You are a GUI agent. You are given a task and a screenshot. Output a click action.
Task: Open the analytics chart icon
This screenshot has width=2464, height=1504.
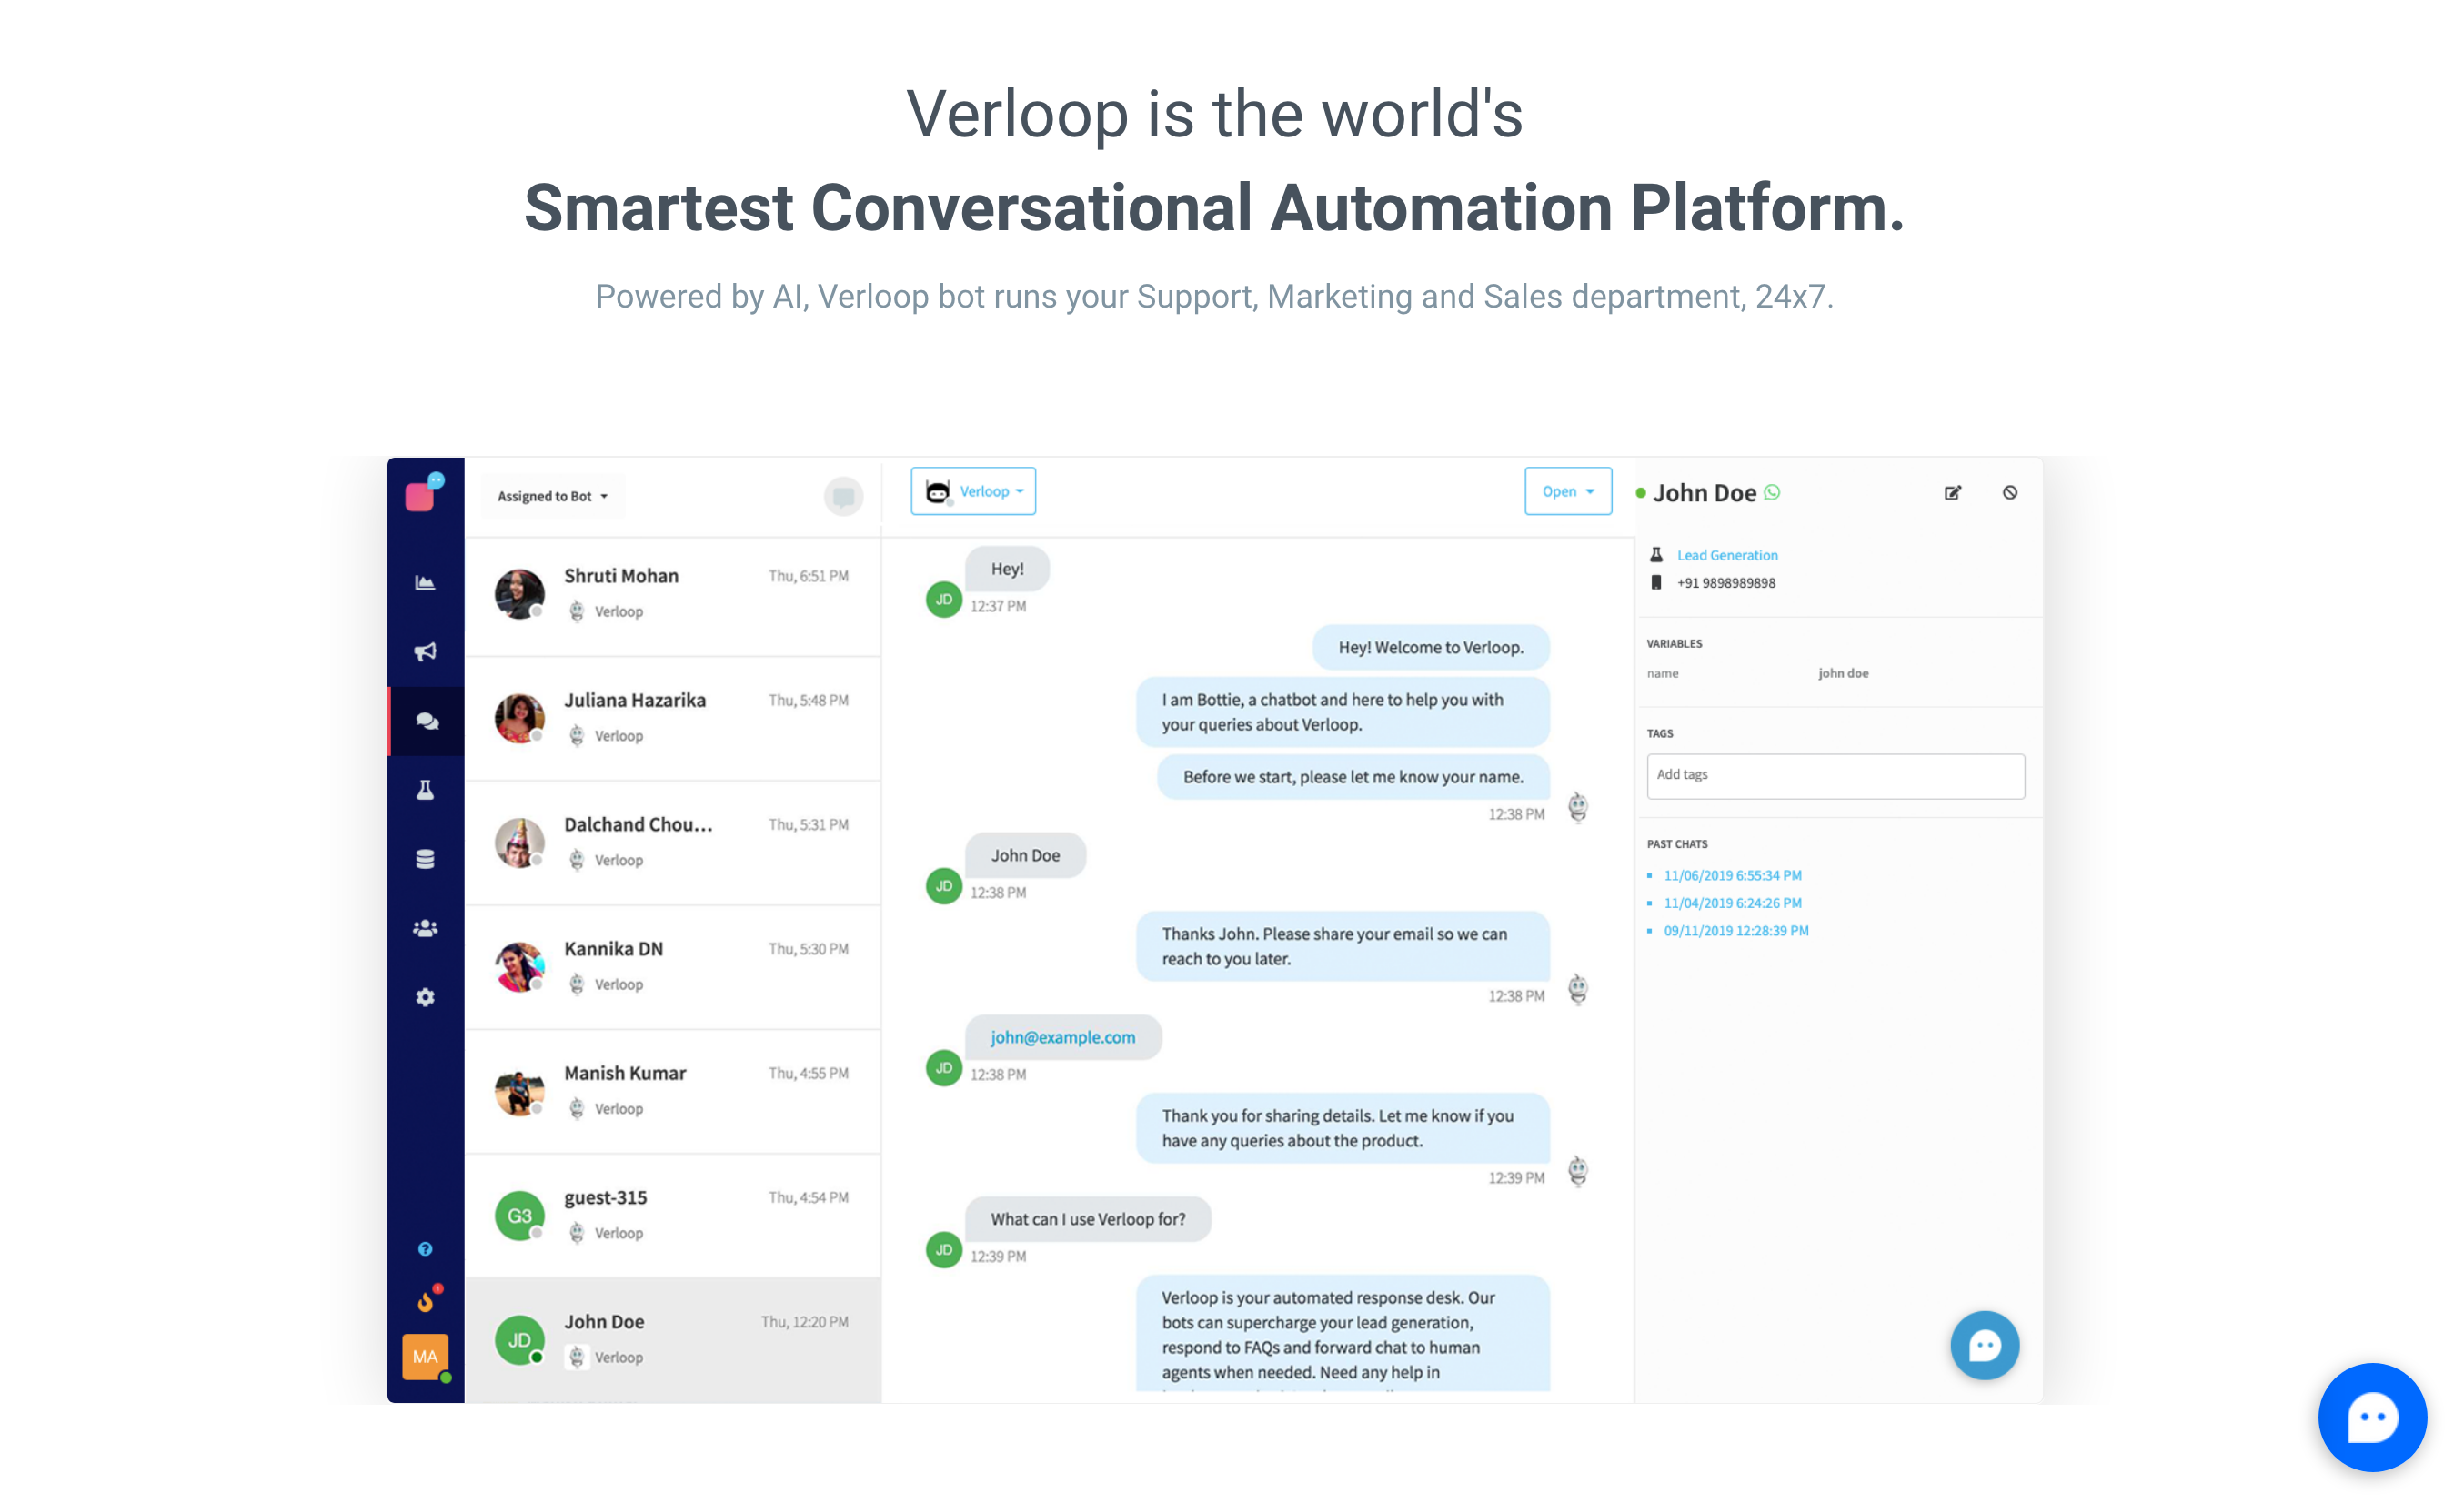pos(427,584)
